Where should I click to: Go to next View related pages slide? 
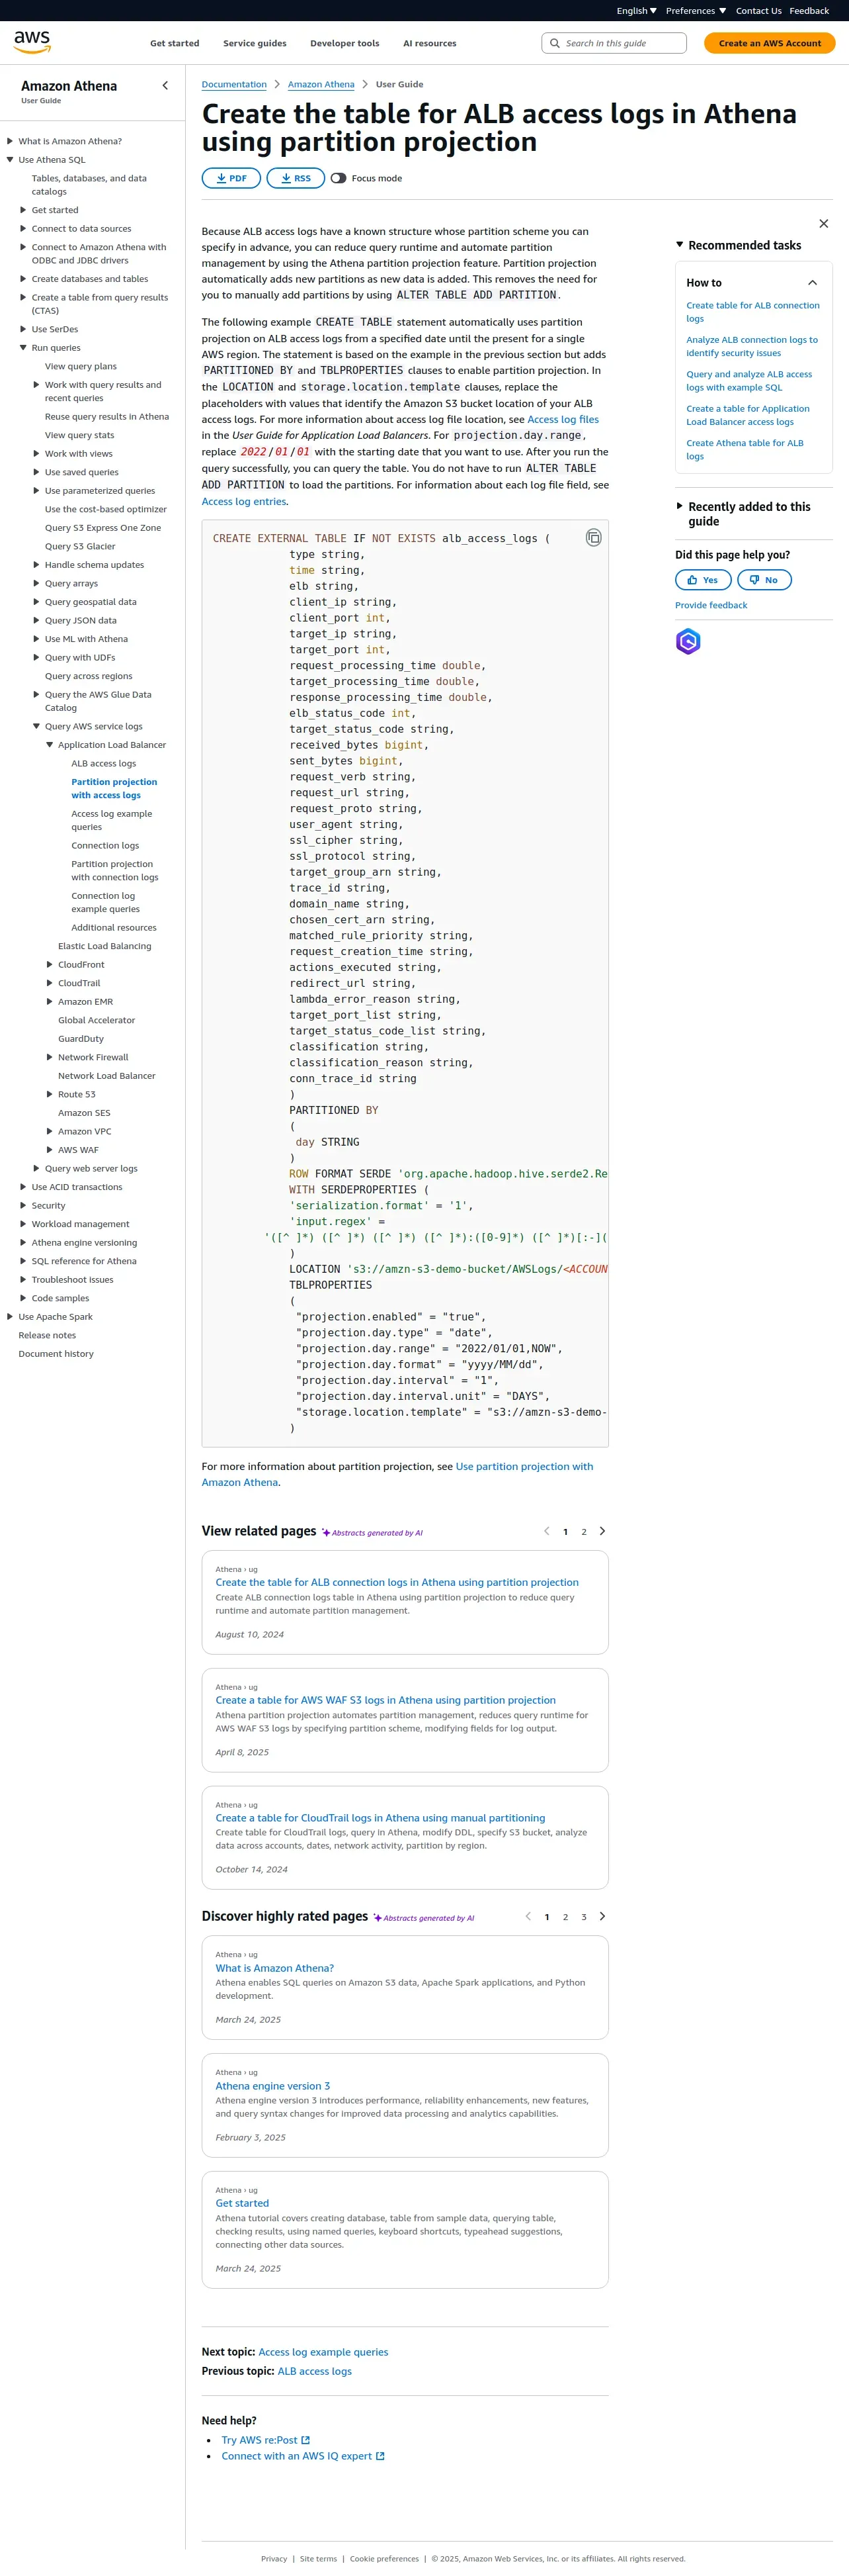(602, 1531)
